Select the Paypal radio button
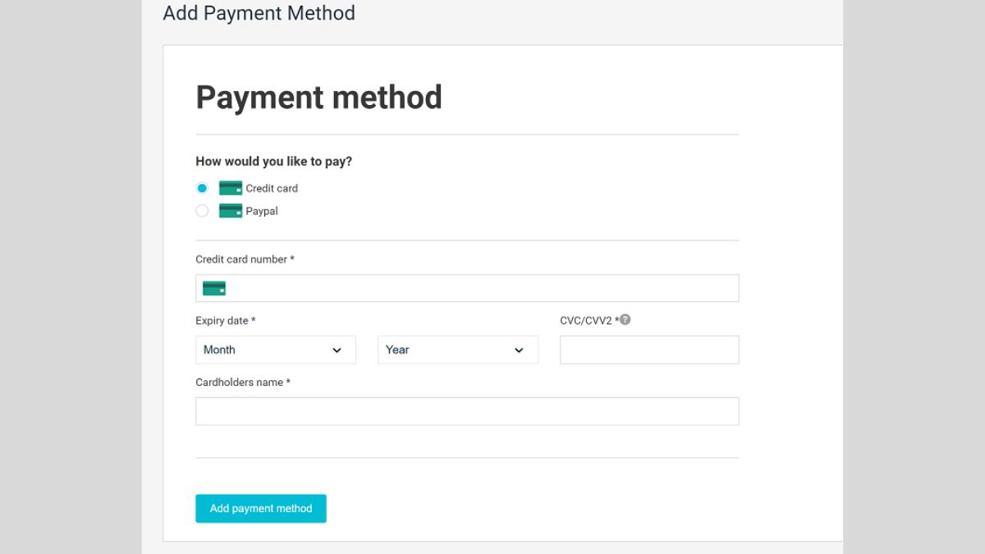 tap(202, 211)
